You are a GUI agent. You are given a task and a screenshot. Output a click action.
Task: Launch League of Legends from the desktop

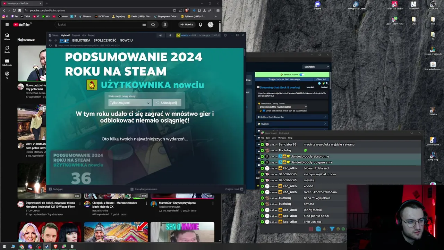tap(433, 51)
